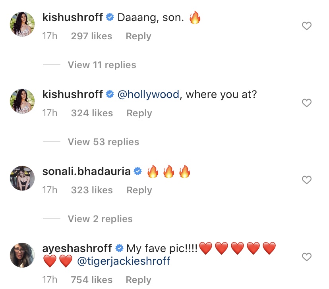The image size is (329, 289).
Task: Open ayeshashroff's profile picture
Action: click(x=22, y=256)
